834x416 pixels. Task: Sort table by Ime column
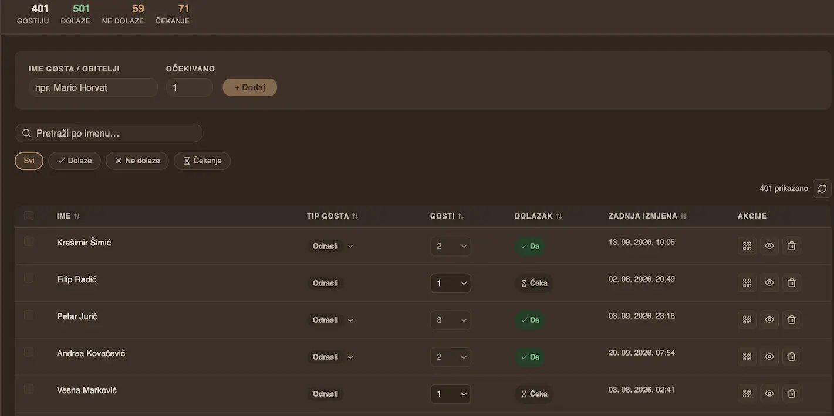point(69,216)
